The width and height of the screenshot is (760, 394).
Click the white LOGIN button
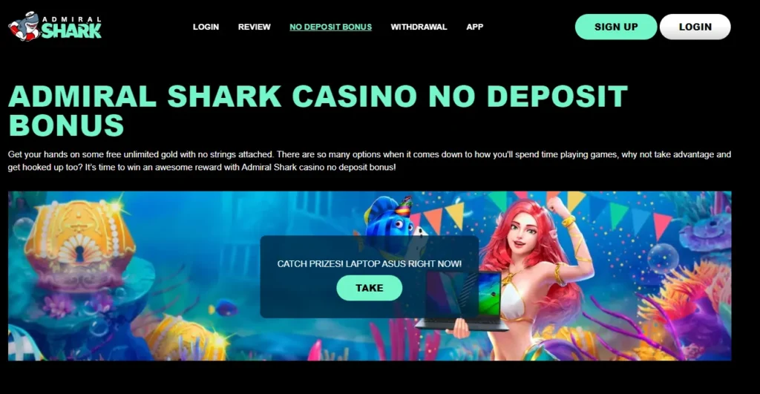(695, 27)
